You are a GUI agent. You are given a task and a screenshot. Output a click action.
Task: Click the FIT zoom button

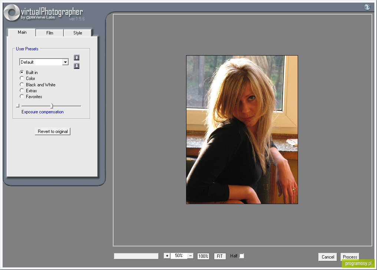tap(220, 256)
